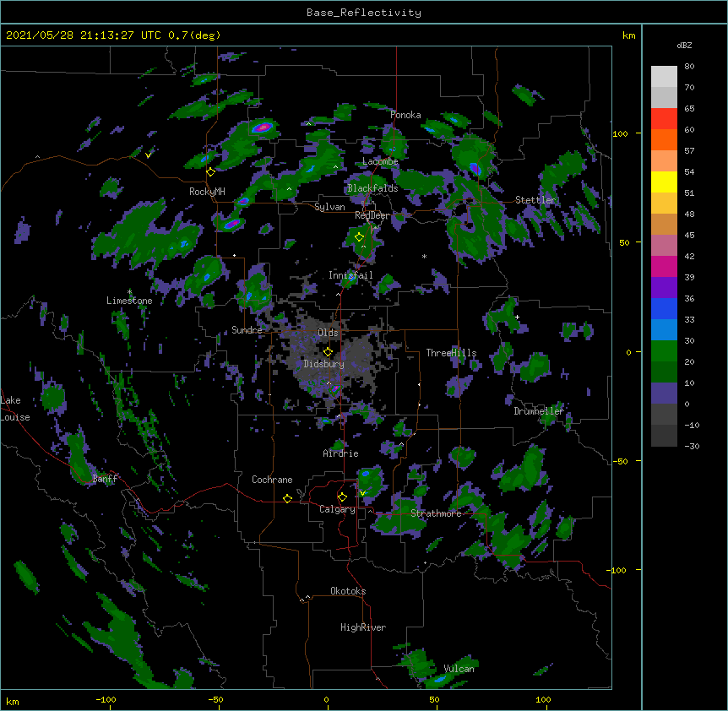Click the white plus marker north of Drumheller
The width and height of the screenshot is (728, 711).
517,317
